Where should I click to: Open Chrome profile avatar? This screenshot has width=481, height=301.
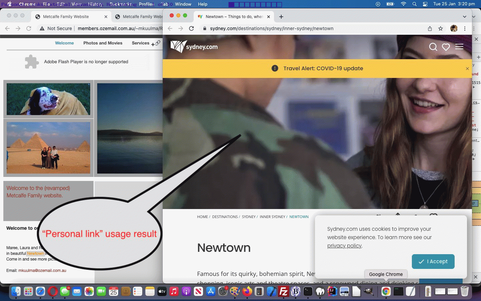454,28
